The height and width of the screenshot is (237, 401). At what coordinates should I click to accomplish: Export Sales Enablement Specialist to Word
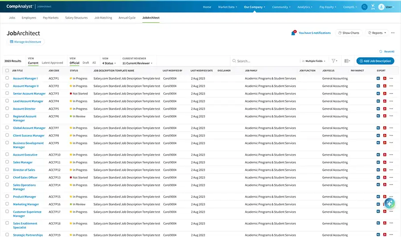point(378,223)
